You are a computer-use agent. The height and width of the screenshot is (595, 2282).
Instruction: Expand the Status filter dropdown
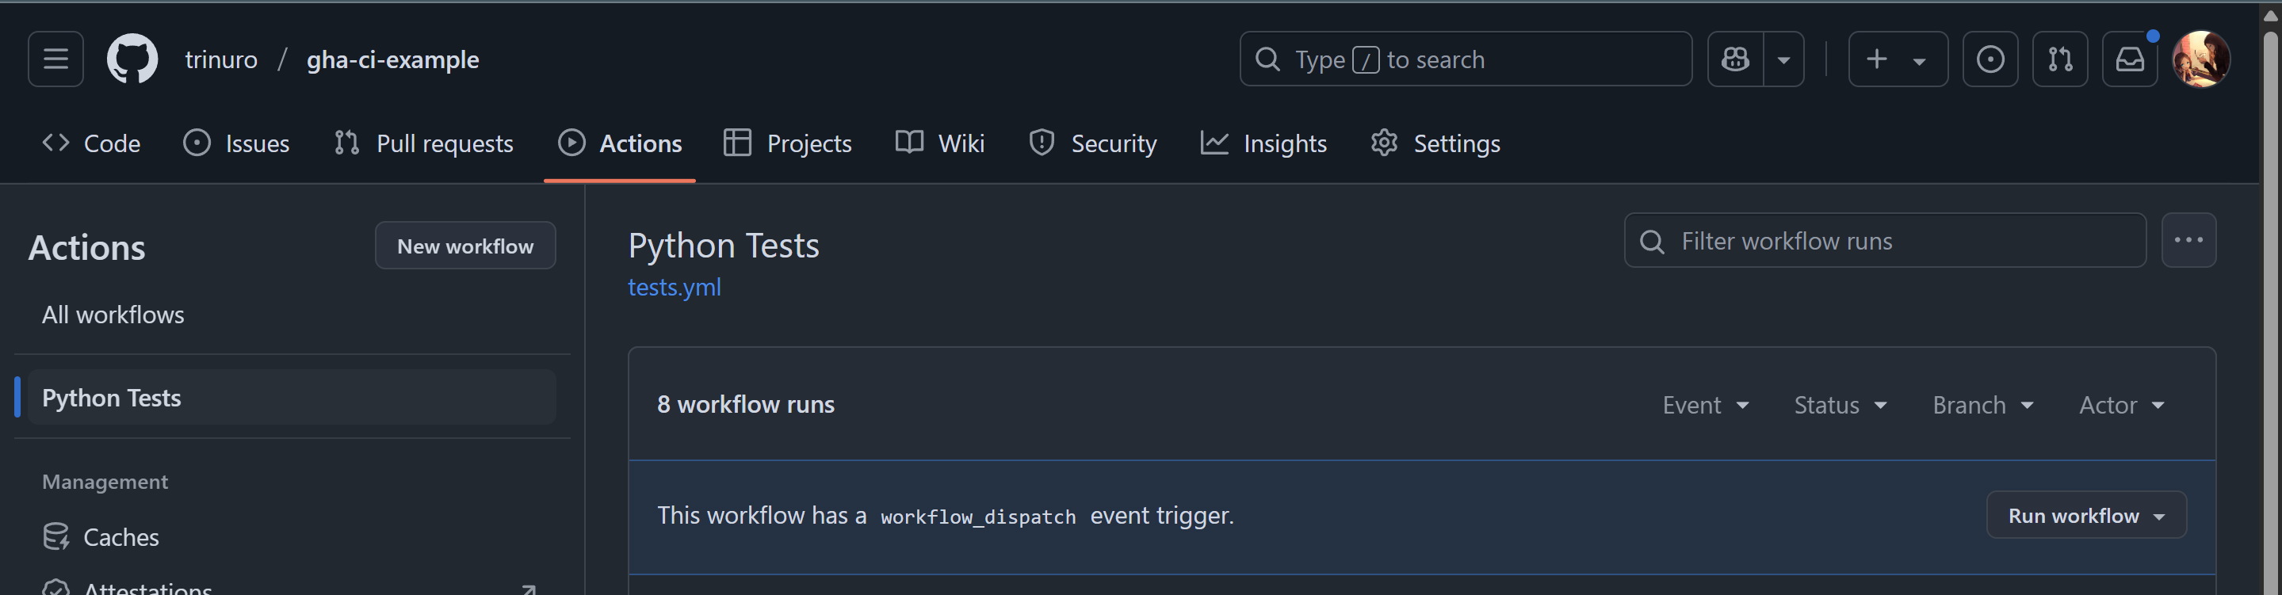pos(1840,405)
